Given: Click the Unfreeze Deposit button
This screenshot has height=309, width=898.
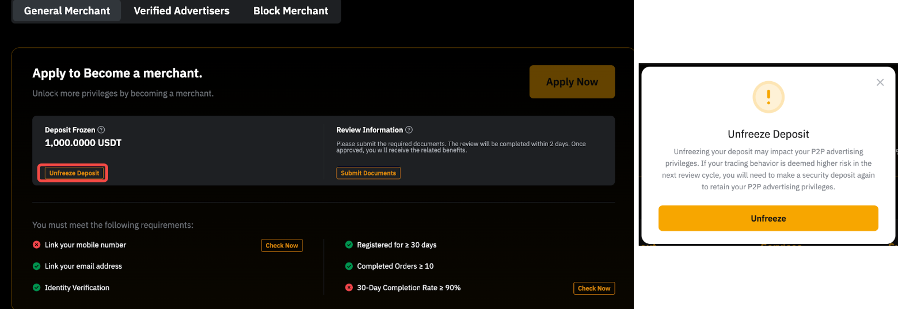Looking at the screenshot, I should coord(74,173).
